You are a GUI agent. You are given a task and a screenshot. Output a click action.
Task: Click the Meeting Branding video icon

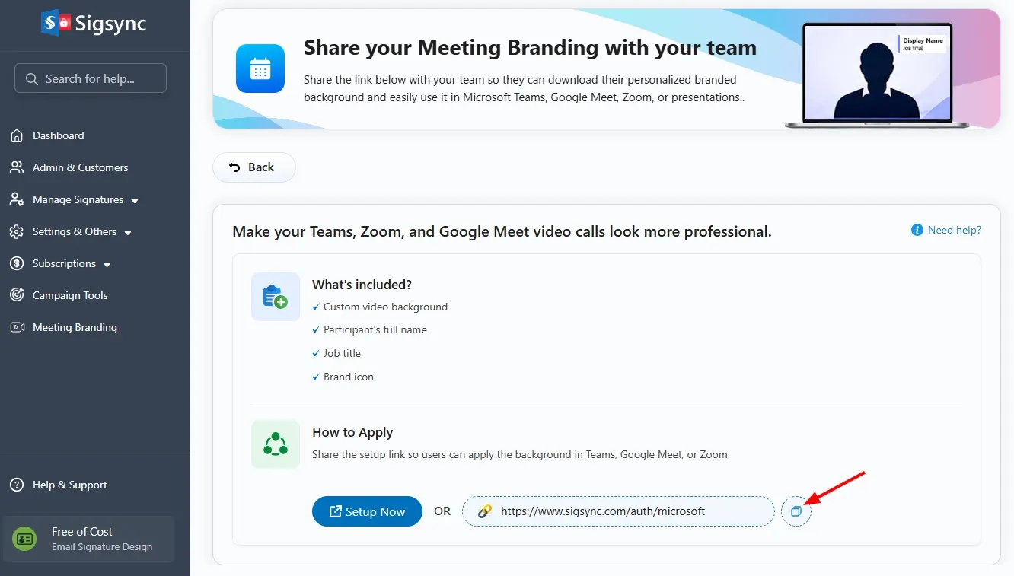(x=17, y=327)
